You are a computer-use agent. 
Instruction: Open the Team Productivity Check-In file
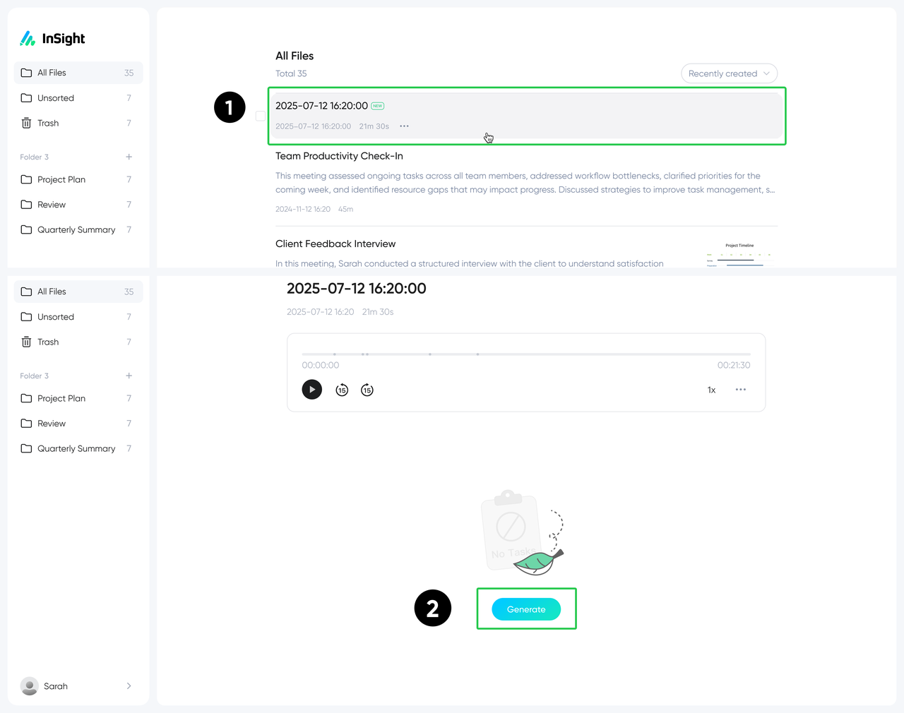(x=339, y=156)
